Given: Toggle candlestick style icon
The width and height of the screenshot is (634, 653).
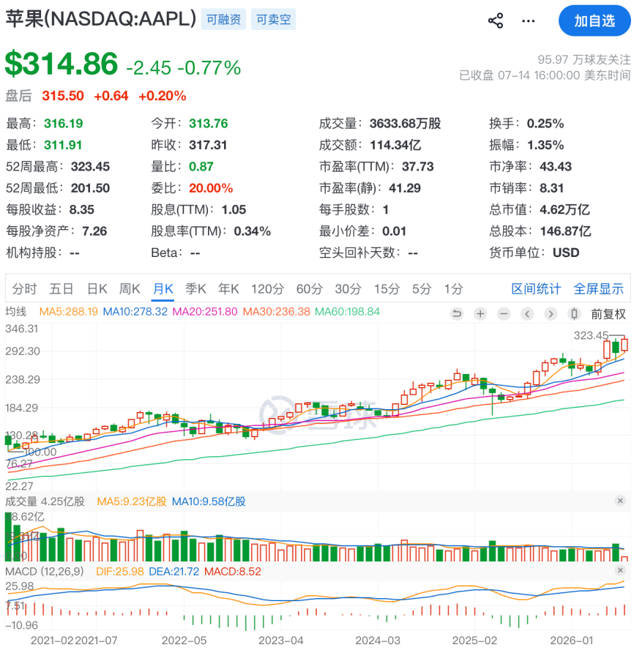Looking at the screenshot, I should point(574,313).
